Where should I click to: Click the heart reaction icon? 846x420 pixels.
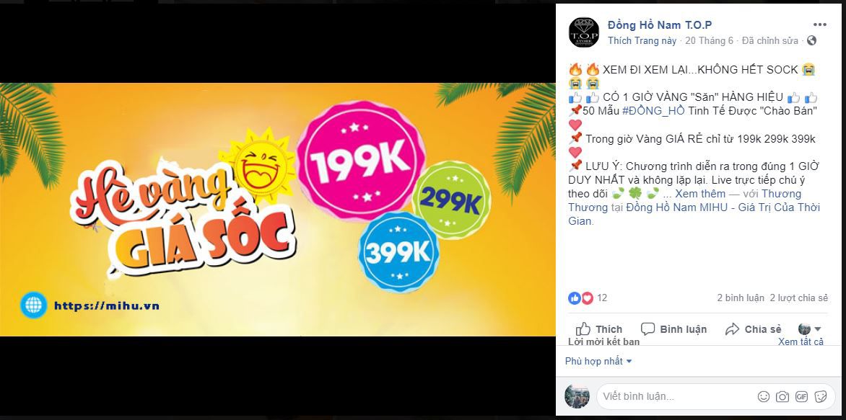tap(587, 298)
